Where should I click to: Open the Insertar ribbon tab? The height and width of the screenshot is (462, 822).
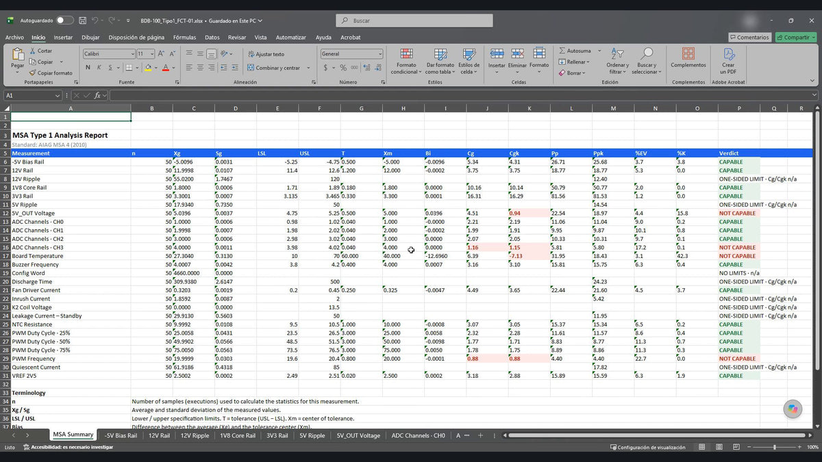click(63, 38)
